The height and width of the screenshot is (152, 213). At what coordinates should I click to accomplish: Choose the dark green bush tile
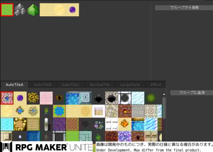click(151, 98)
